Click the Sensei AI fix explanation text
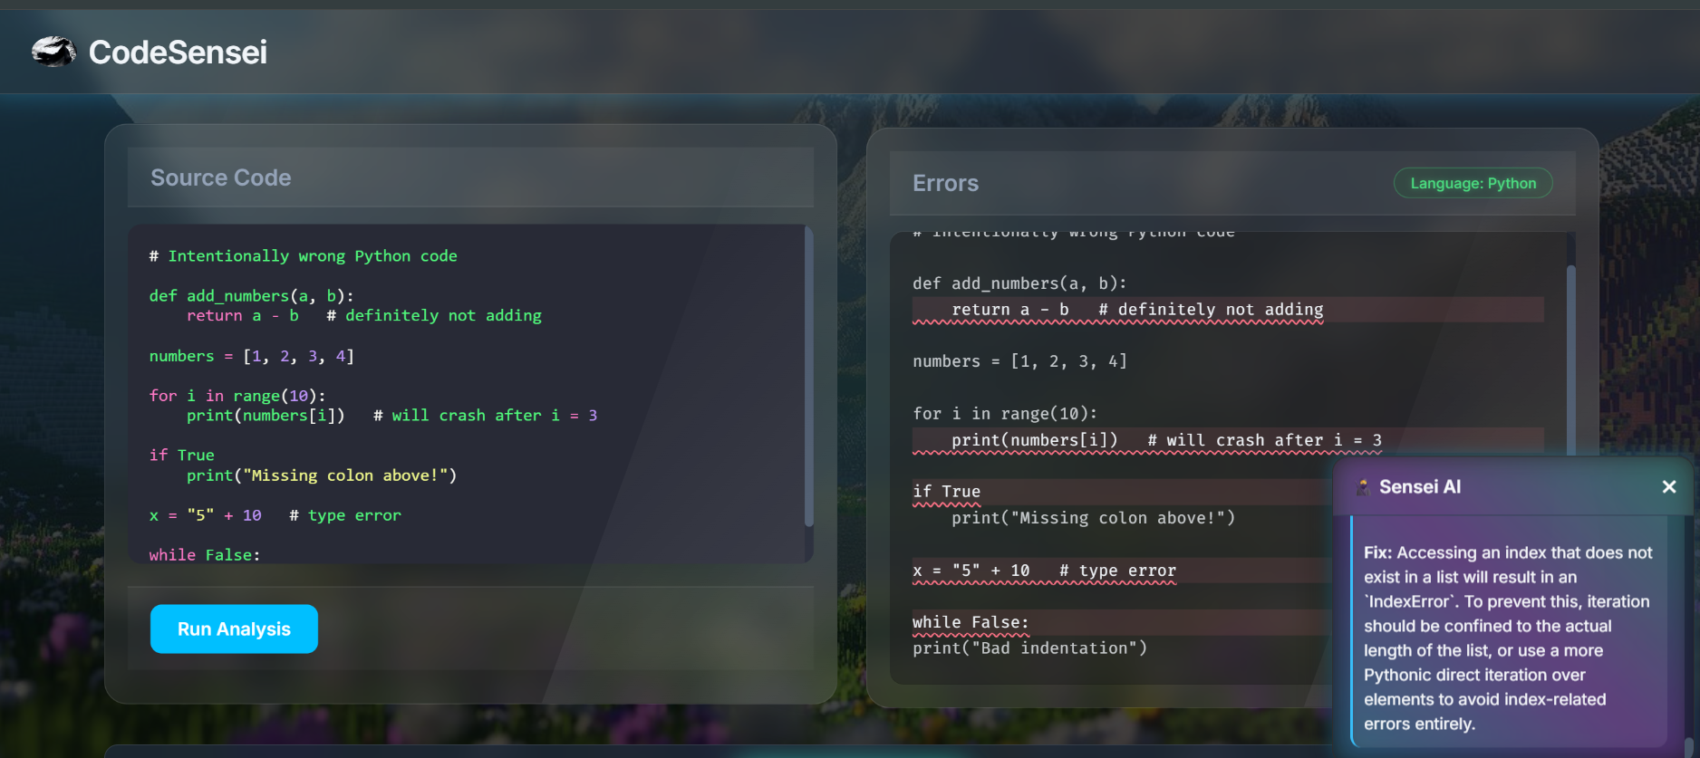 1509,638
